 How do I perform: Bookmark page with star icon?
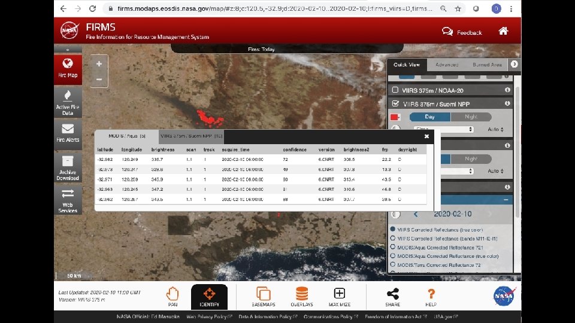(458, 8)
